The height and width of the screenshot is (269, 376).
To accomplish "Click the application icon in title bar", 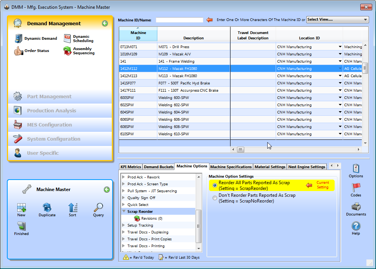I will tap(7, 7).
